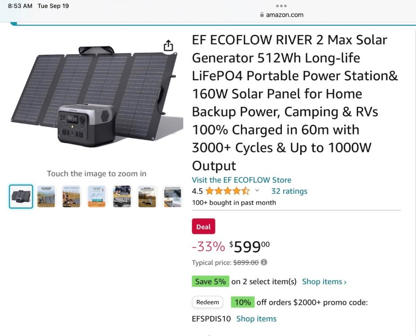Expand the rating breakdown chevron
This screenshot has height=336, width=416.
point(257,190)
